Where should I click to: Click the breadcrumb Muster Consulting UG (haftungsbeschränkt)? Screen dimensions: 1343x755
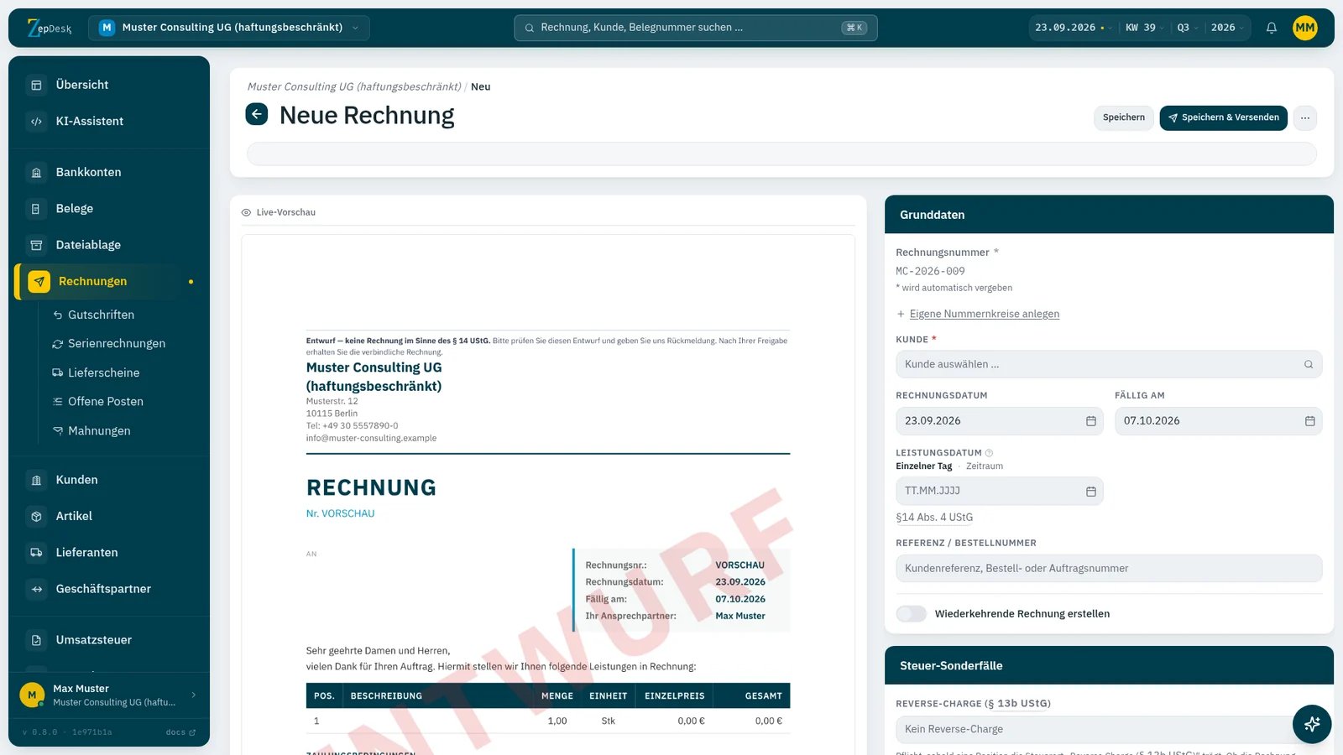coord(354,86)
